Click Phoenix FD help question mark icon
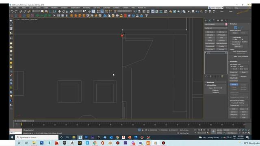260x146 pixels. [146, 15]
